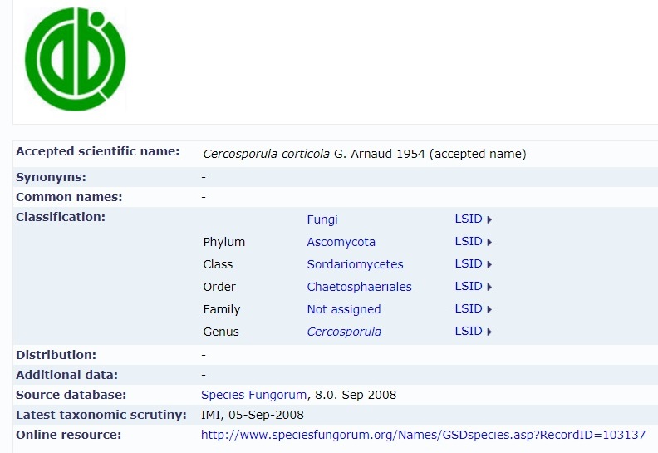The height and width of the screenshot is (453, 658).
Task: Expand LSID arrow for family Not assigned
Action: [x=489, y=309]
